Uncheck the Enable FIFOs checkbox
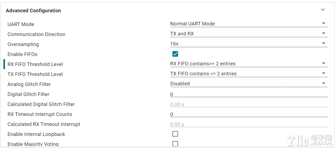 175,54
